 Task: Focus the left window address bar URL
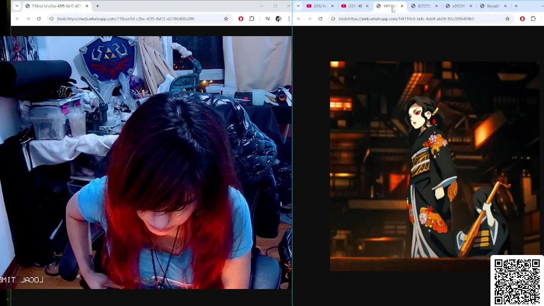click(x=126, y=19)
